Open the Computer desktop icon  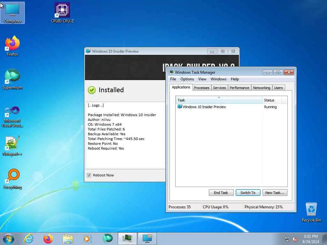coord(12,12)
